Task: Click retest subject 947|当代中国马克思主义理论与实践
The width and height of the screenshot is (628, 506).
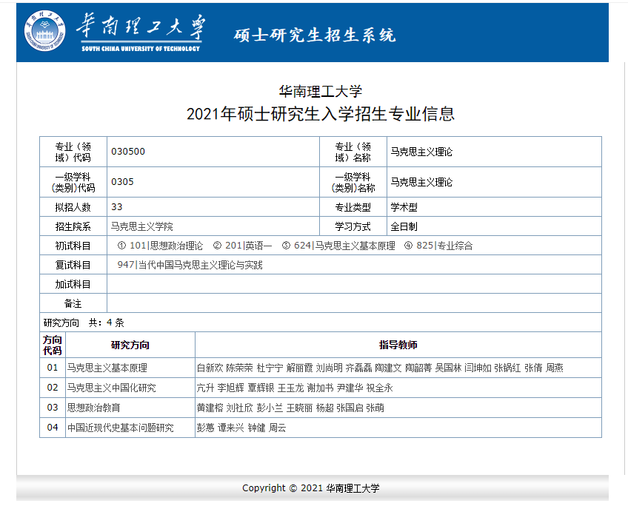Action: (190, 265)
